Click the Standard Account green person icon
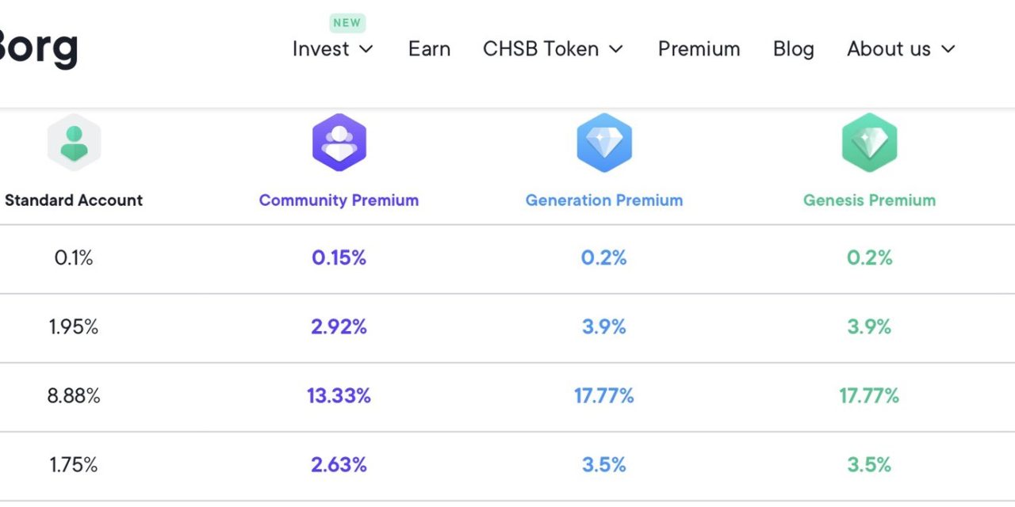The image size is (1015, 507). click(74, 143)
